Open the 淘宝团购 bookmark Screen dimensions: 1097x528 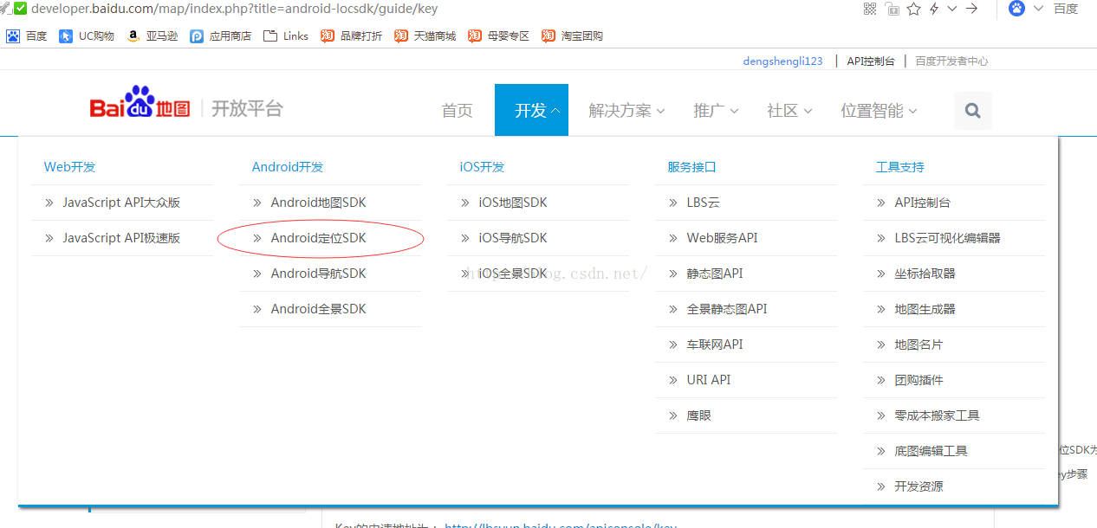(x=572, y=35)
